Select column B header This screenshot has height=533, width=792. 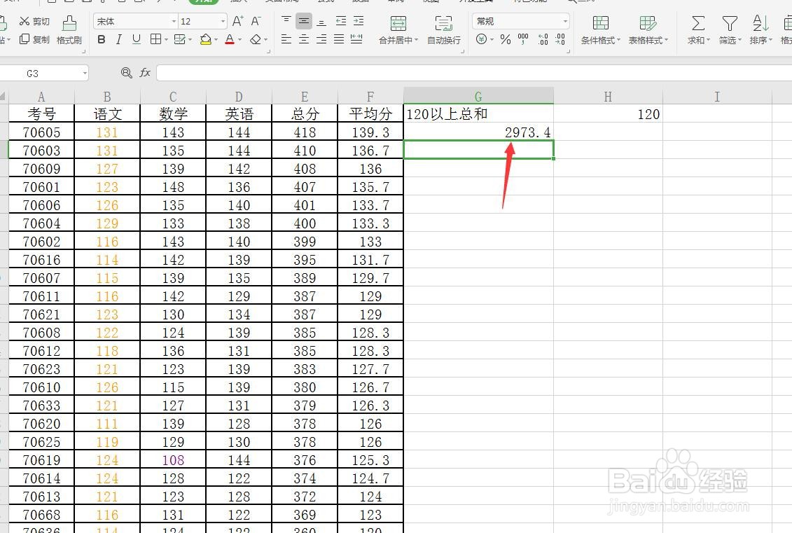tap(107, 96)
